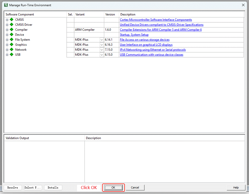Click version 6.15.0 cell
Image resolution: width=249 pixels, height=194 pixels.
(111, 55)
